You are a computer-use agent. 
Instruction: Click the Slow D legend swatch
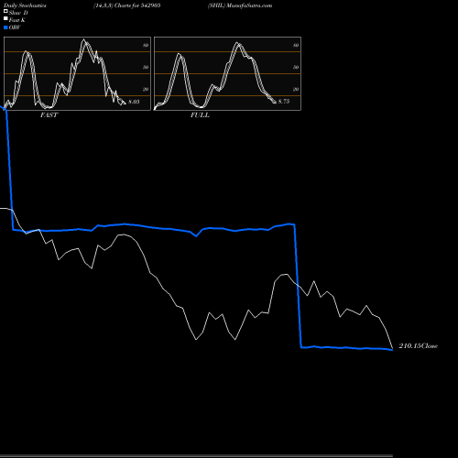point(5,11)
